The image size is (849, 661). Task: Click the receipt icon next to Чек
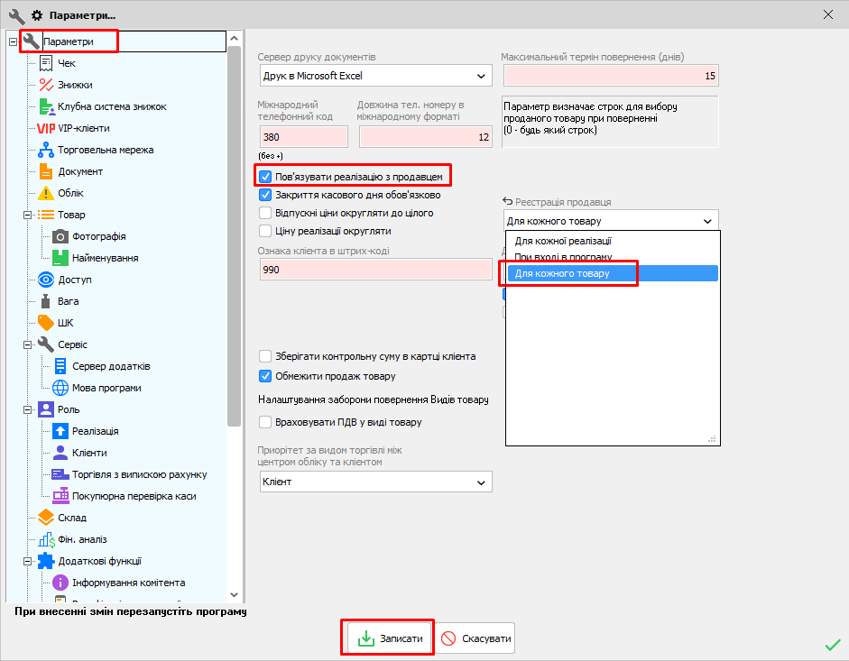[46, 63]
